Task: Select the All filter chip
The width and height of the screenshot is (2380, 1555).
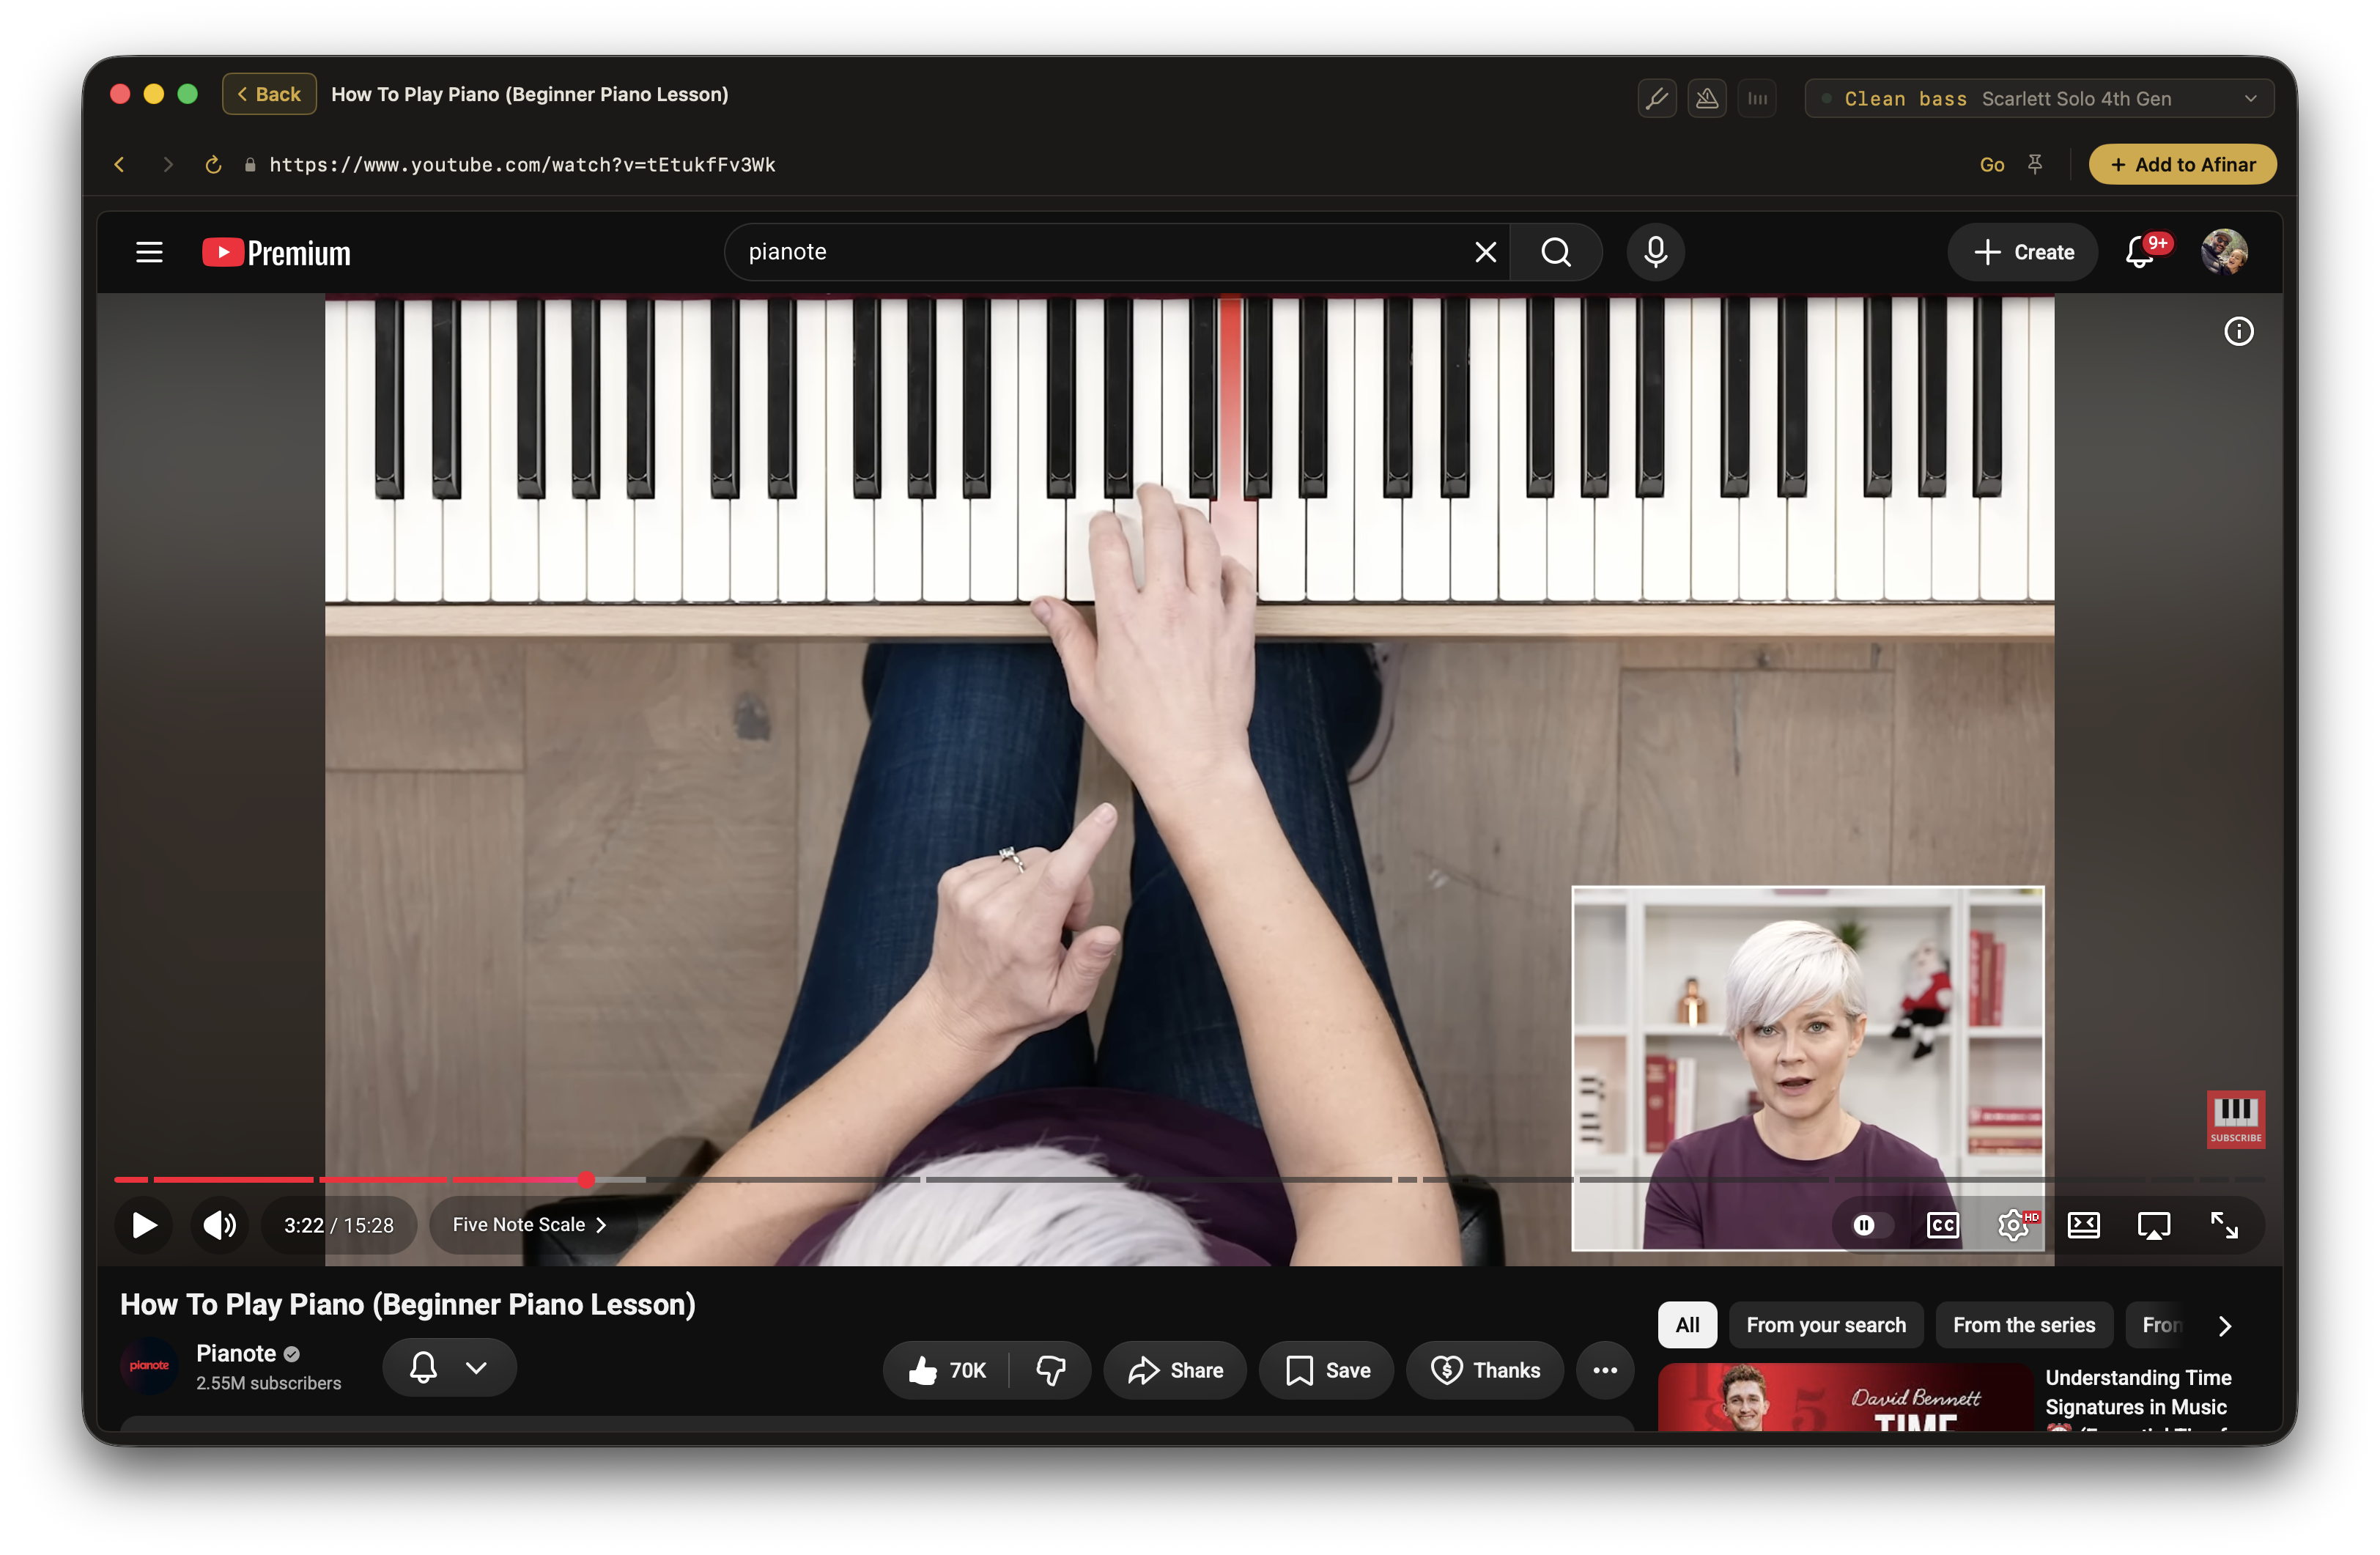Action: click(x=1687, y=1325)
